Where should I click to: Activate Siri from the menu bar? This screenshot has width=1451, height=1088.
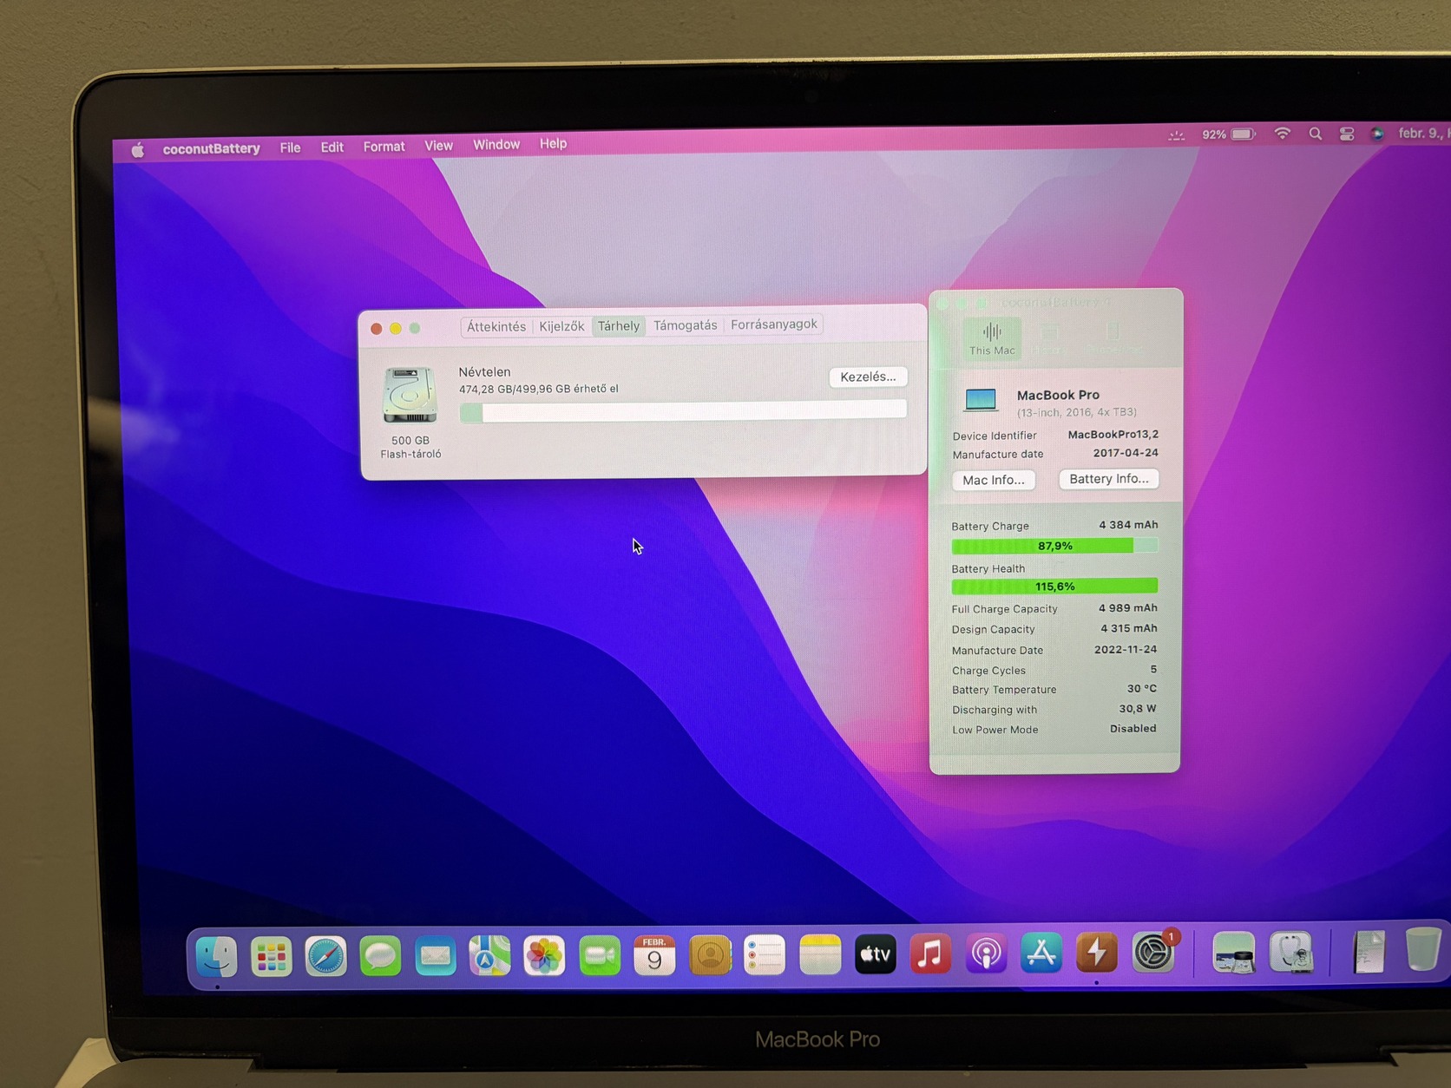click(1377, 134)
